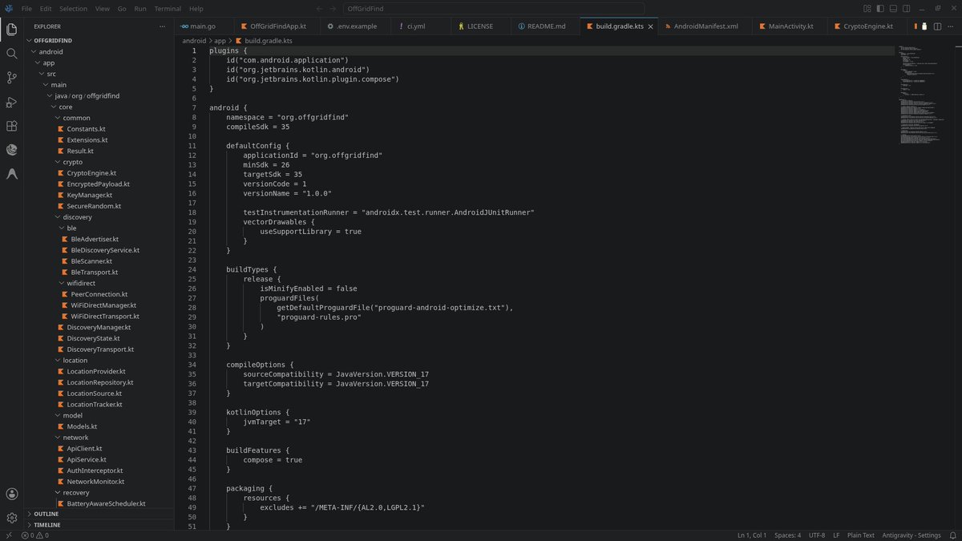Collapse the wifidirect folder
Image resolution: width=962 pixels, height=541 pixels.
(x=100, y=283)
